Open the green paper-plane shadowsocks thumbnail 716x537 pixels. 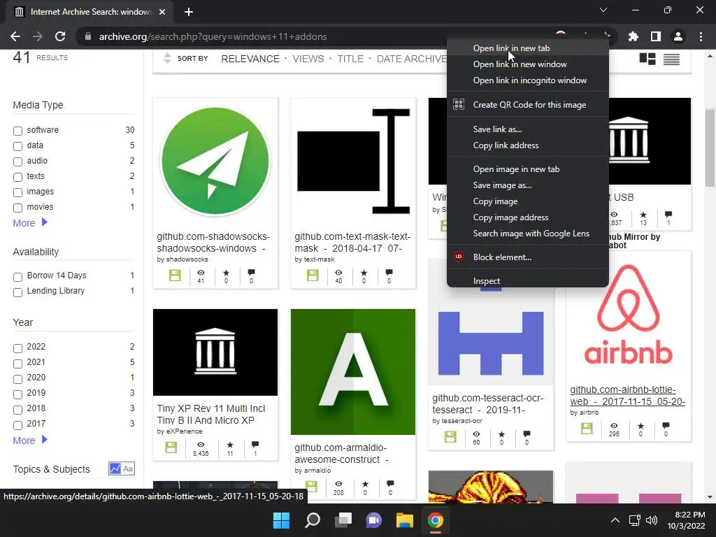coord(215,162)
